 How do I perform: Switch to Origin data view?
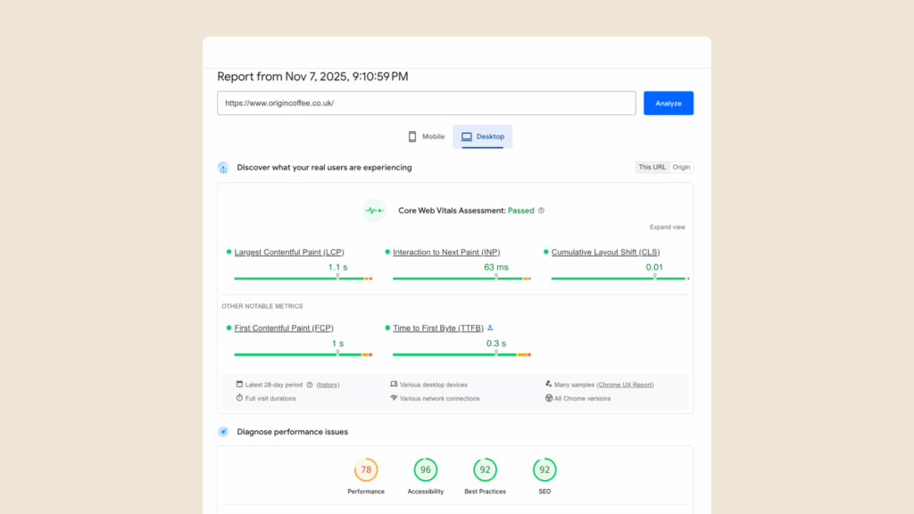(x=681, y=167)
